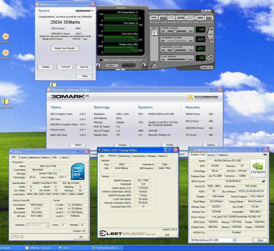Open the Precision help question-mark icon
The width and height of the screenshot is (274, 251).
(x=202, y=11)
